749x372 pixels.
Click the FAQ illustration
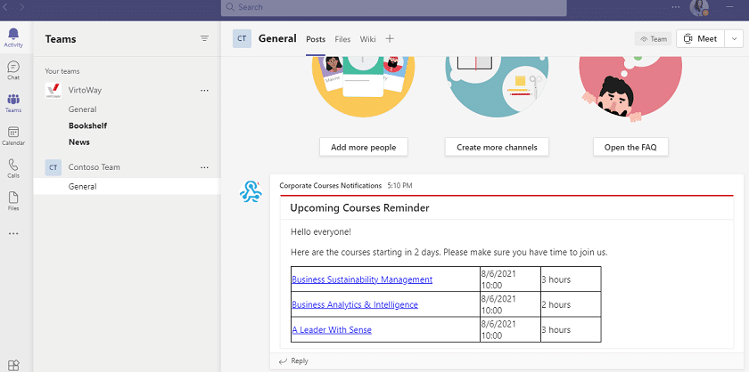coord(630,89)
